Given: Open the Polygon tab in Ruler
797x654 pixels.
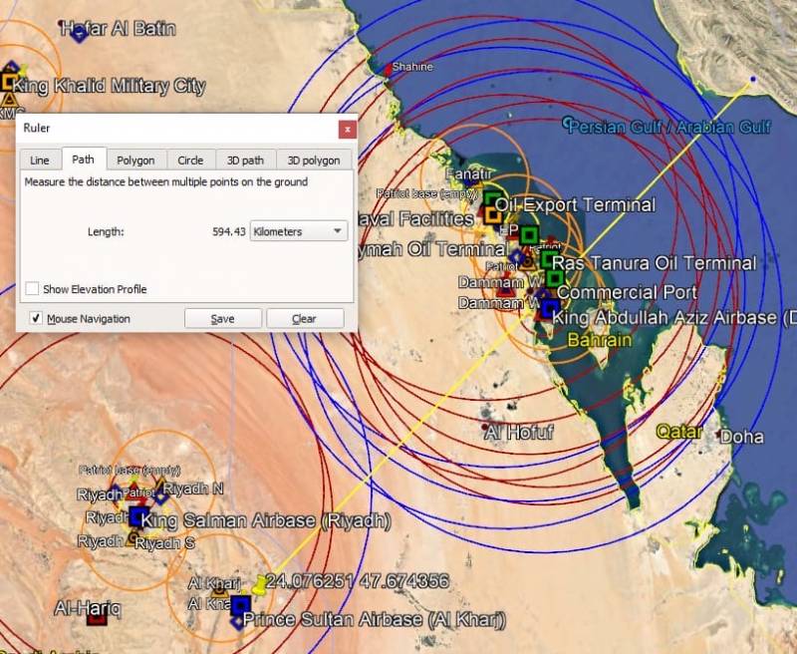Looking at the screenshot, I should click(x=135, y=161).
